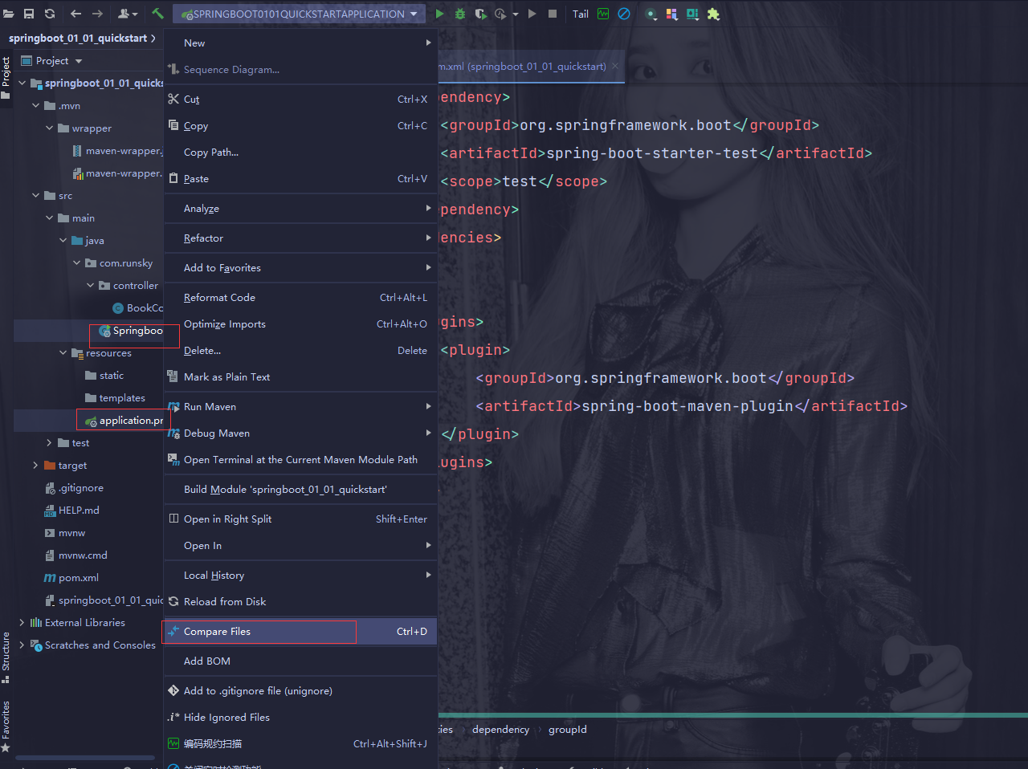
Task: Choose Hide Ignored Files menu entry
Action: tap(300, 718)
